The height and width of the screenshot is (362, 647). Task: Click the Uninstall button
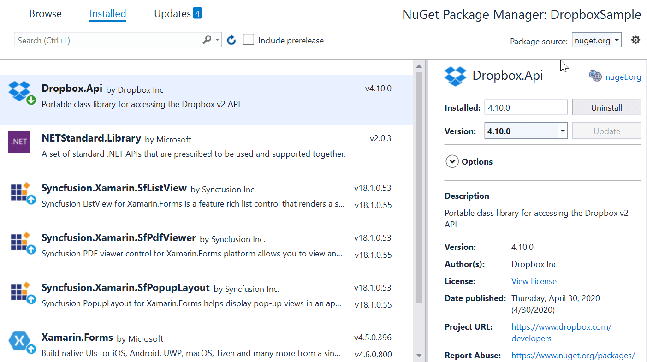(x=606, y=107)
